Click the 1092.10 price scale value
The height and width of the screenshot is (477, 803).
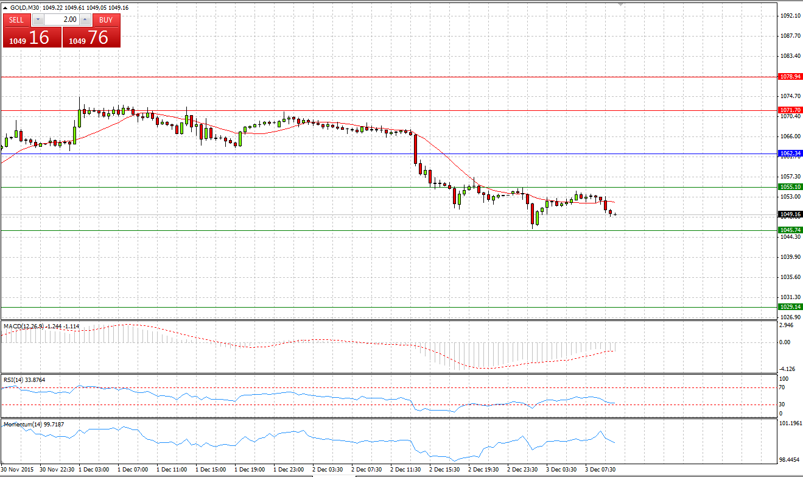(x=791, y=16)
